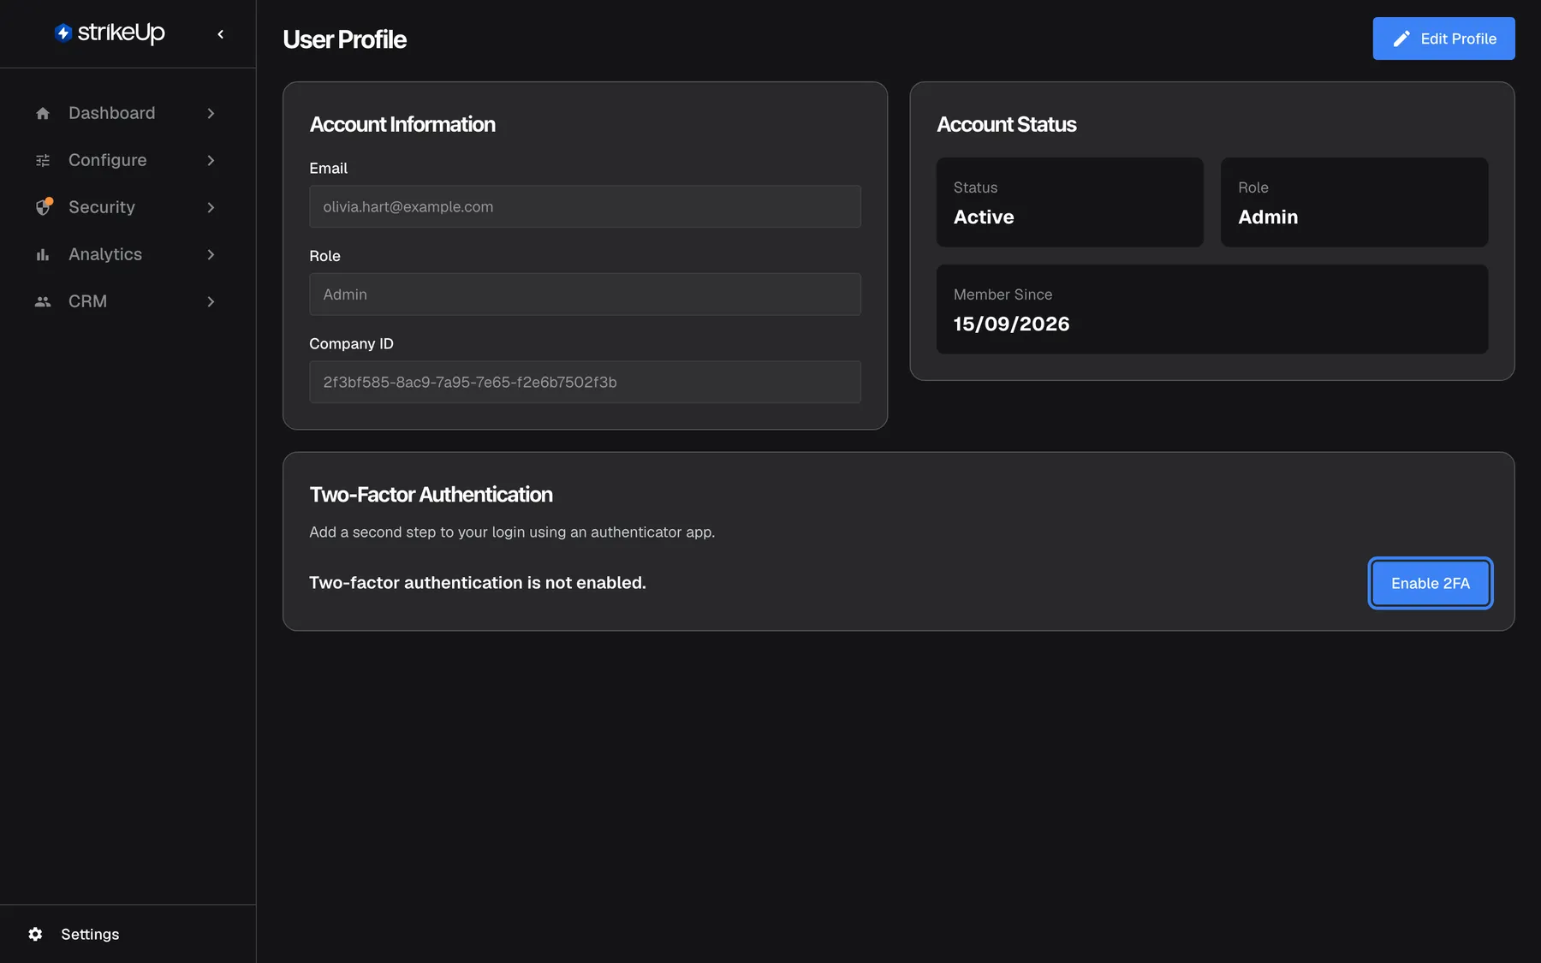Click the Account Information heading
Image resolution: width=1541 pixels, height=963 pixels.
tap(402, 124)
